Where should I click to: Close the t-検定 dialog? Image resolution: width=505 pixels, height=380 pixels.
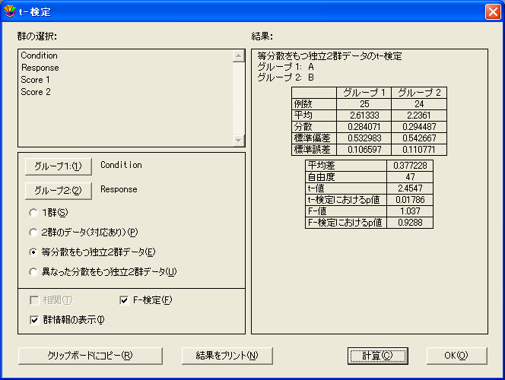click(493, 12)
